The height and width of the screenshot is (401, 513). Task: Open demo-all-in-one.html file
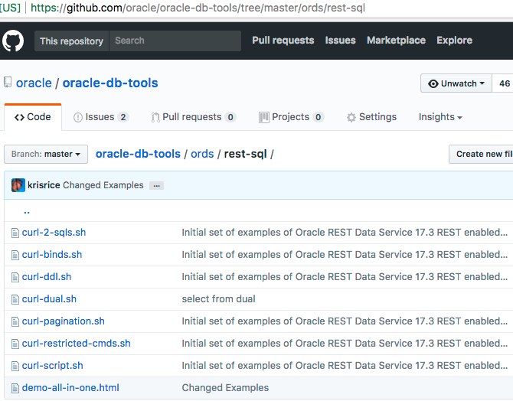(70, 388)
